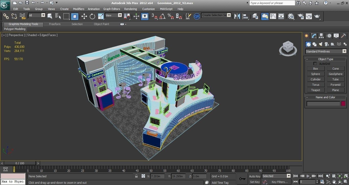Click the keyword search field
This screenshot has width=349, height=185.
pos(272,3)
